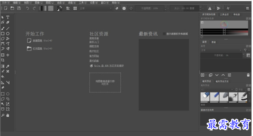The image size is (253, 136).
Task: Expand vertical mirror options arrow
Action: (x=223, y=9)
